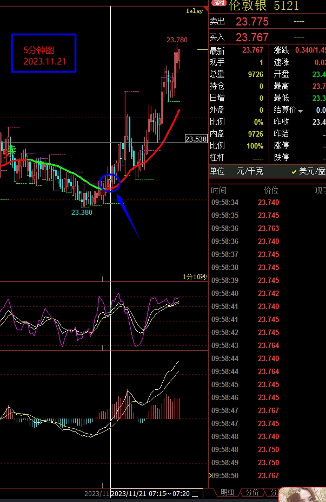
Task: Click the 外盘 label
Action: tap(217, 110)
